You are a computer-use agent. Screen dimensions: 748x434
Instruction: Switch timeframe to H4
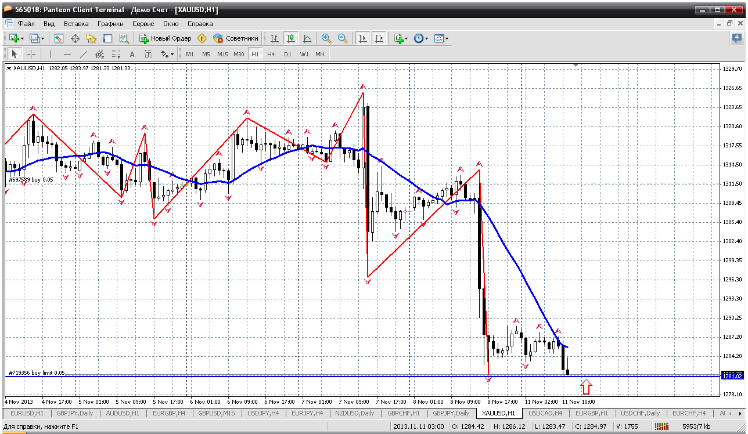(271, 54)
